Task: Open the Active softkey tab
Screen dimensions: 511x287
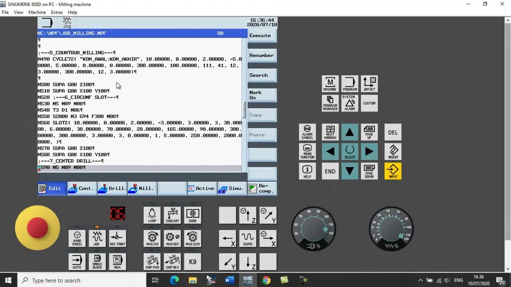Action: [x=202, y=189]
